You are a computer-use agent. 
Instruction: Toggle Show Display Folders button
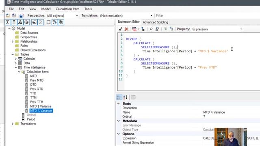(x=34, y=22)
